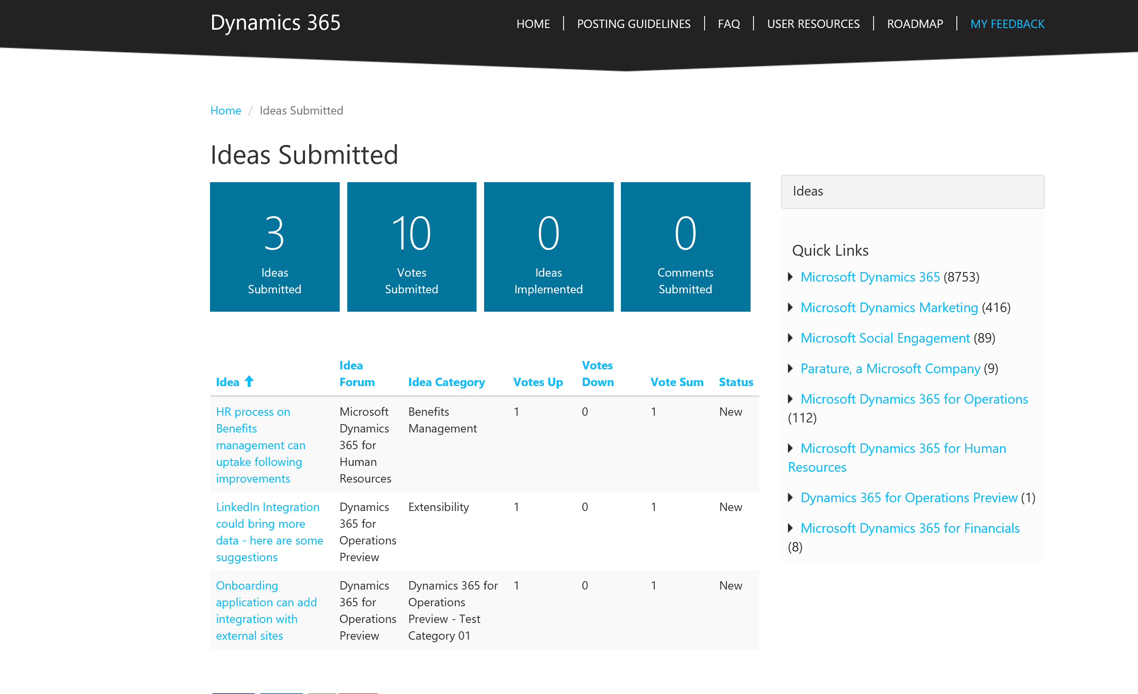This screenshot has height=694, width=1138.
Task: Open the FAQ page
Action: [x=729, y=23]
